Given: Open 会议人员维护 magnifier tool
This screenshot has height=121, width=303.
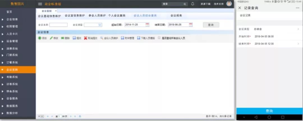Looking at the screenshot, I should (x=102, y=38).
